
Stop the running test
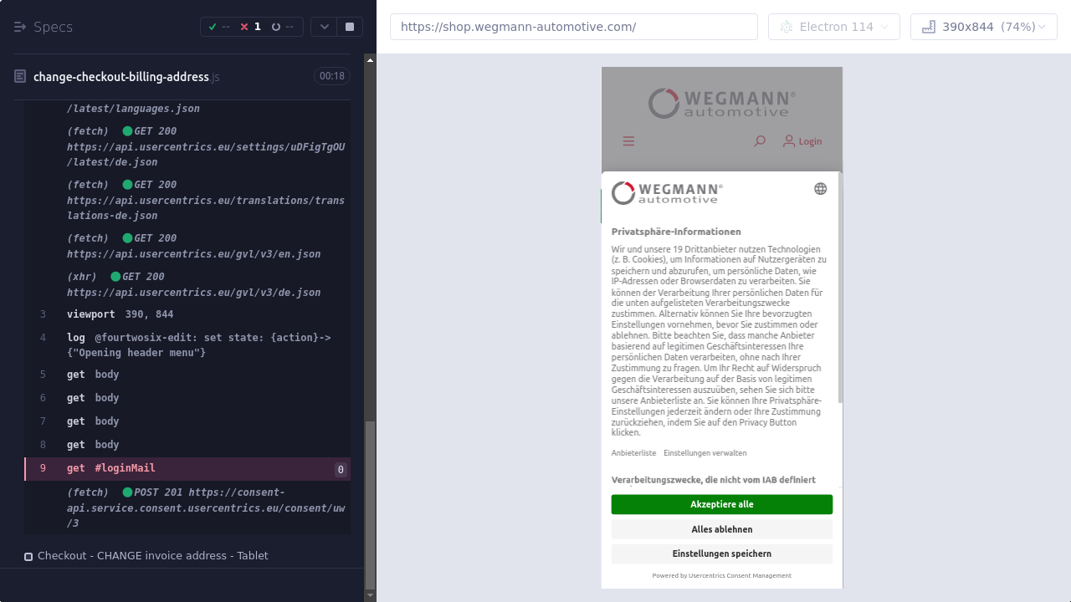350,27
